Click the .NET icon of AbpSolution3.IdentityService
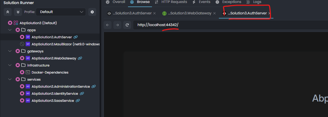 tap(28, 93)
